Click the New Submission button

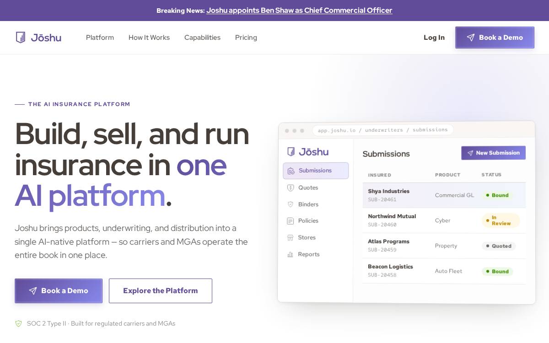493,153
